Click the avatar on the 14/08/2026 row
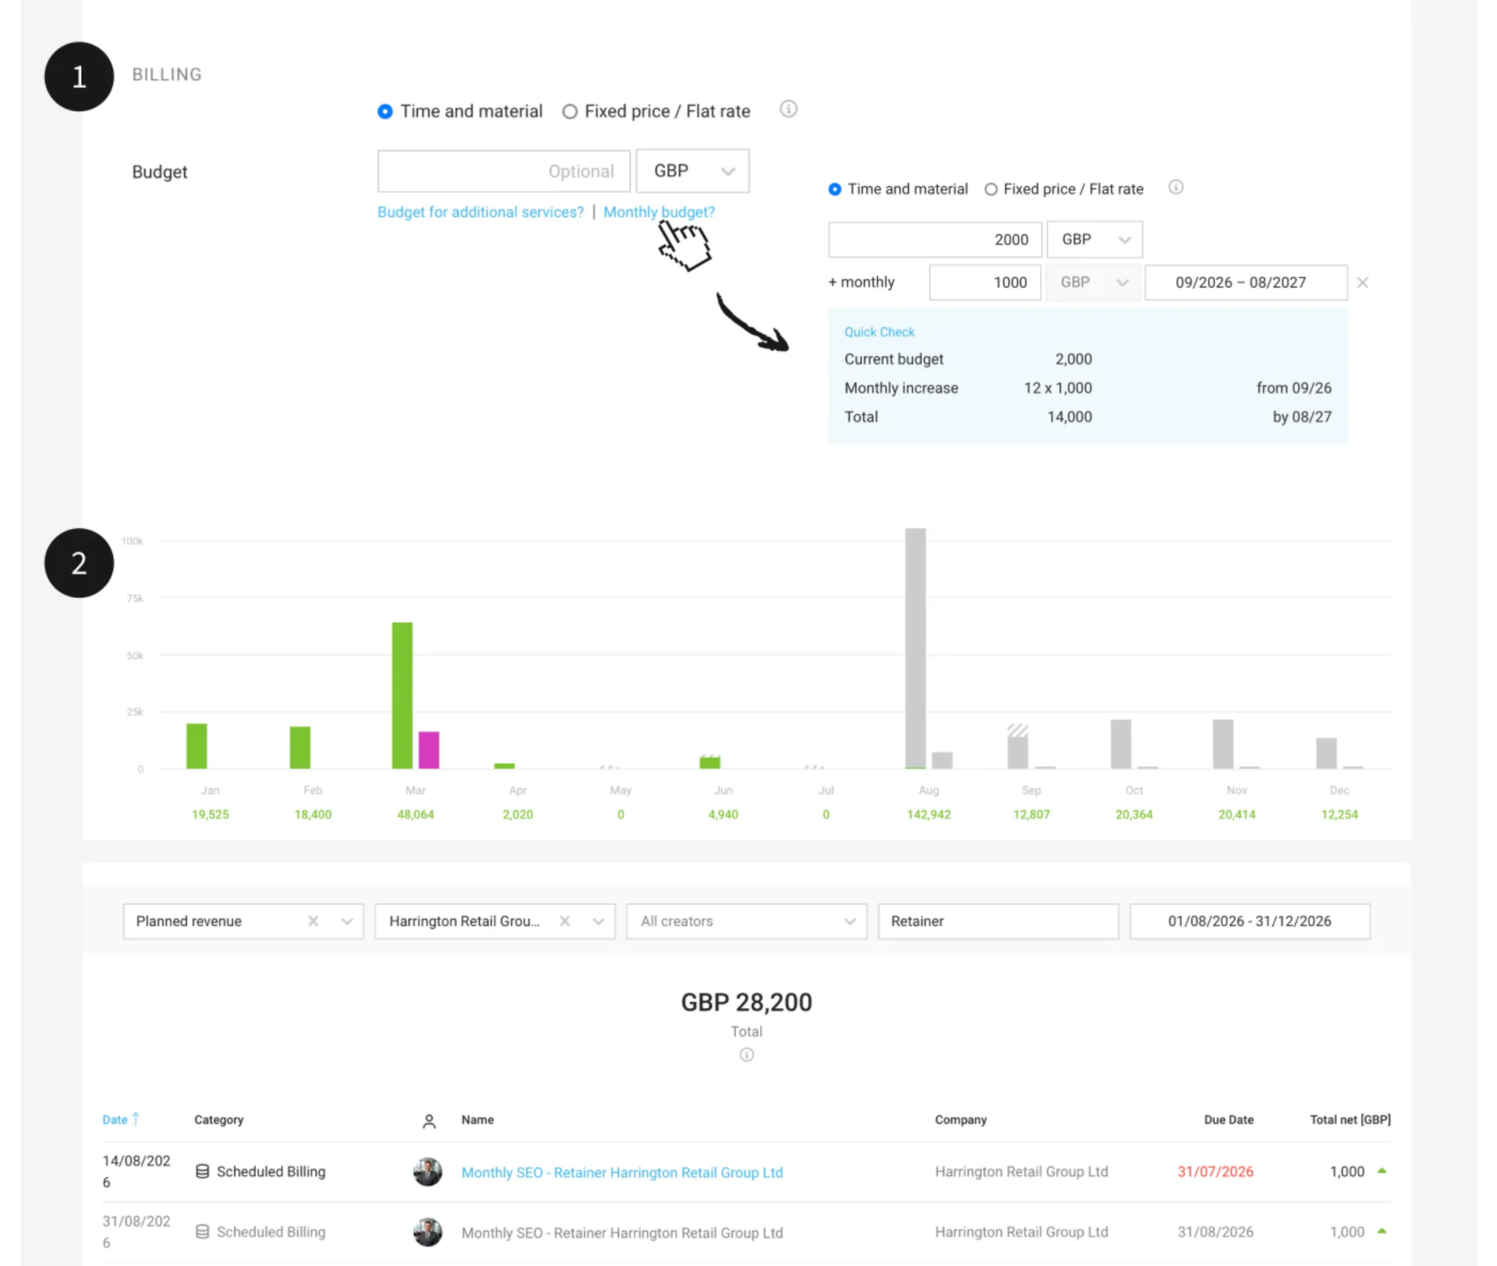The height and width of the screenshot is (1266, 1497). [x=428, y=1172]
